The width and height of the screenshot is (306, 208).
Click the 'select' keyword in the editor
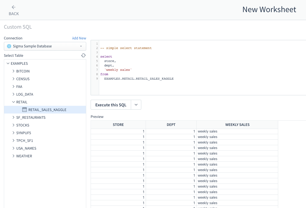(x=106, y=56)
